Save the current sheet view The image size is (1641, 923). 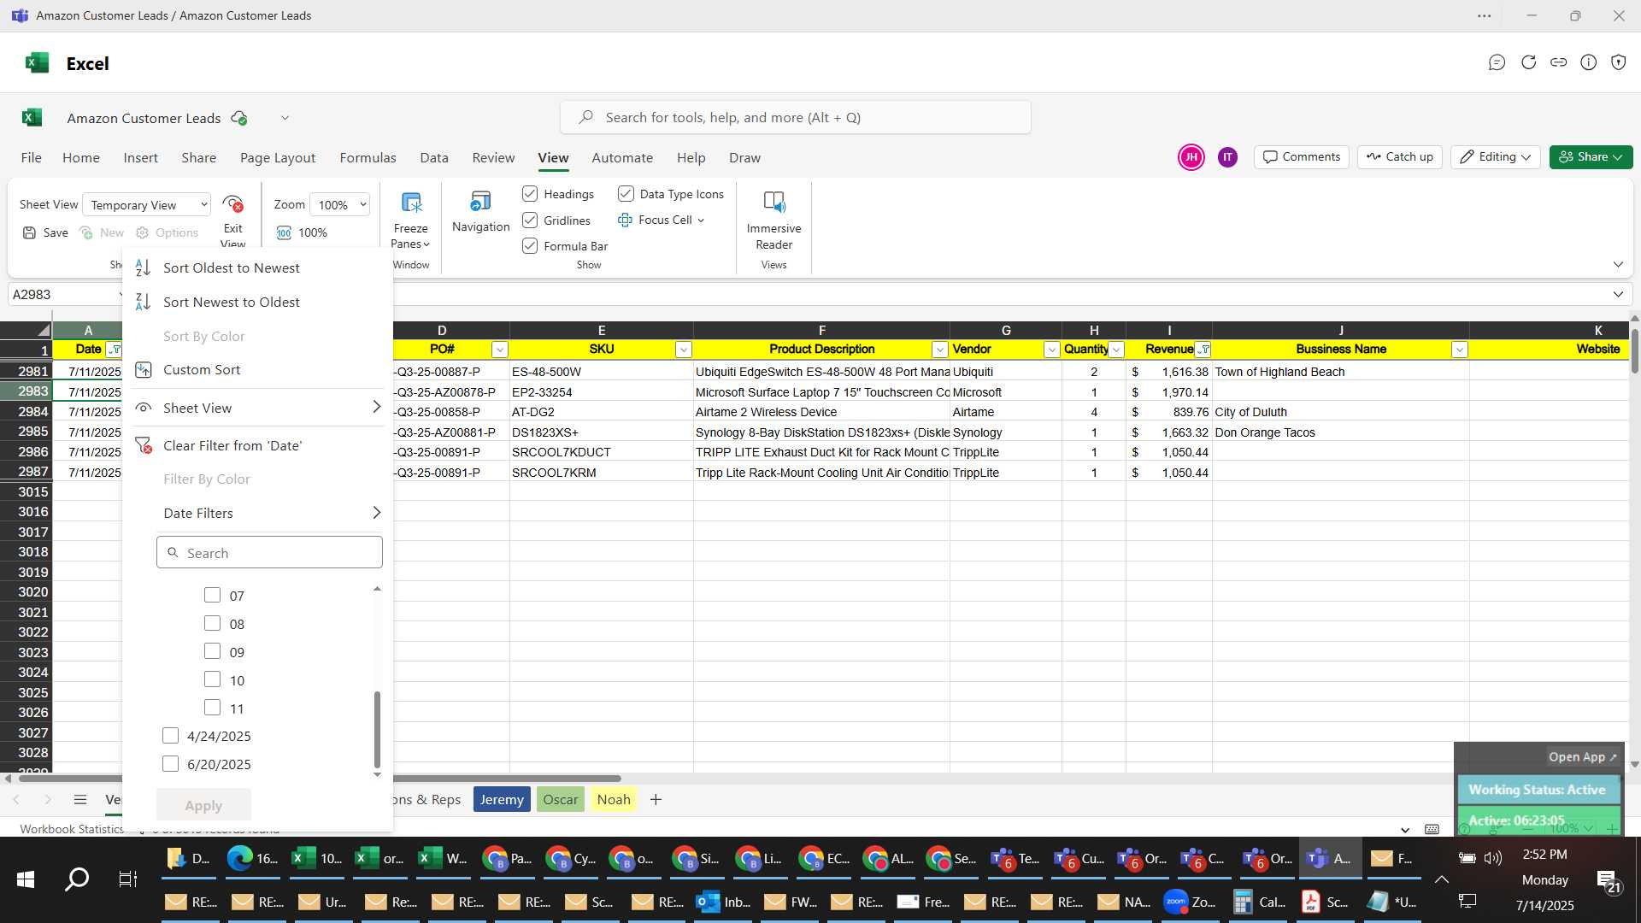45,232
